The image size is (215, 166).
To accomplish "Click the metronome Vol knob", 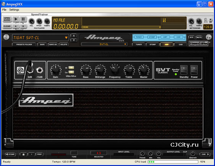I will pyautogui.click(x=191, y=21).
